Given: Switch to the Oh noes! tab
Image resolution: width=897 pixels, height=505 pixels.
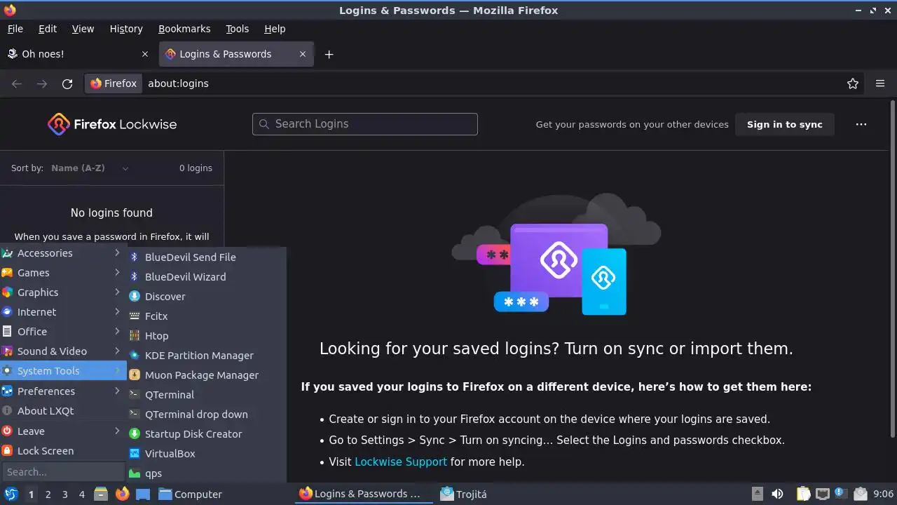Looking at the screenshot, I should (x=77, y=54).
